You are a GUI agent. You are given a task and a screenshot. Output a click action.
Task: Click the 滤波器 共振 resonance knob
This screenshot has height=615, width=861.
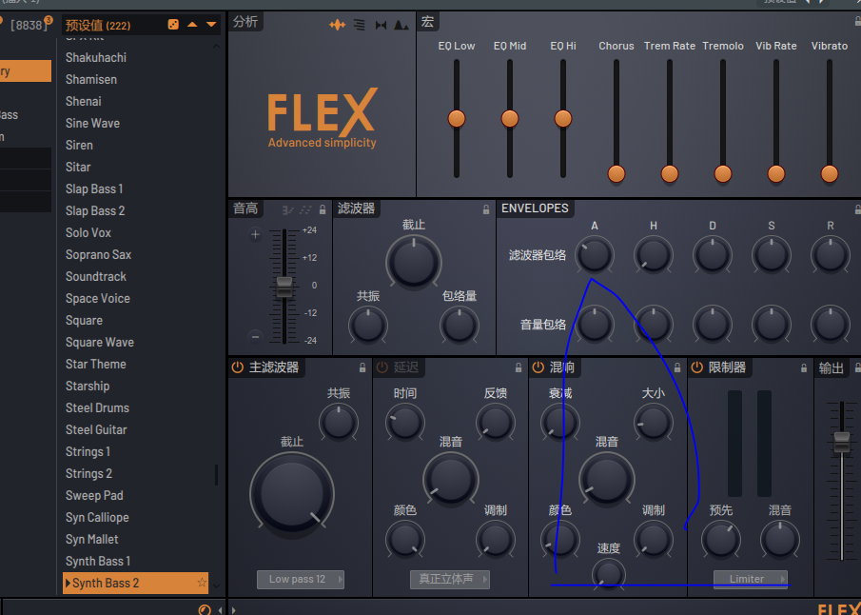pyautogui.click(x=368, y=326)
